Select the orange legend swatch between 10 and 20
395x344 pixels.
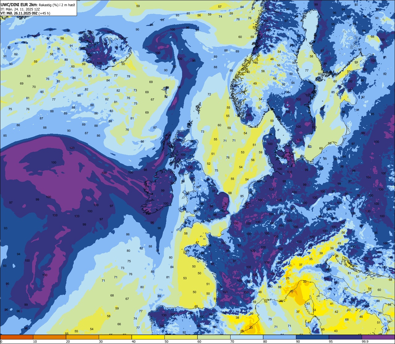tap(49, 337)
